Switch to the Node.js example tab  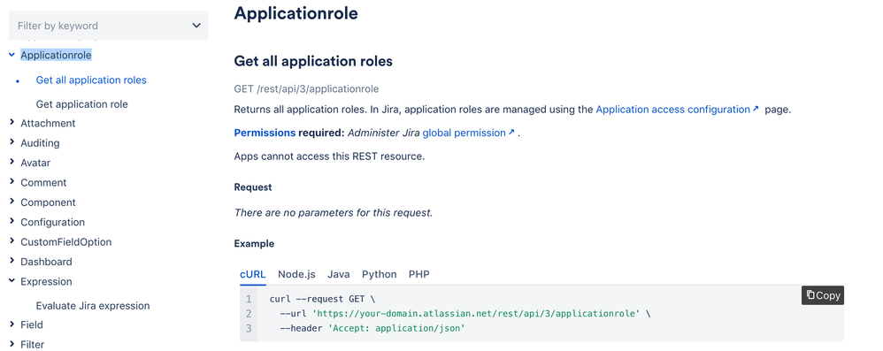tap(296, 274)
